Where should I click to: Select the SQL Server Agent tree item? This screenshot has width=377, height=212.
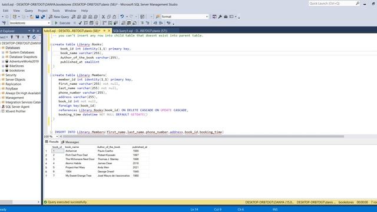[17, 107]
